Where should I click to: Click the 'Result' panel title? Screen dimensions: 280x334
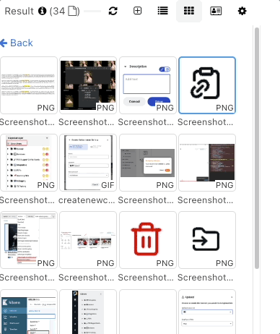click(19, 11)
